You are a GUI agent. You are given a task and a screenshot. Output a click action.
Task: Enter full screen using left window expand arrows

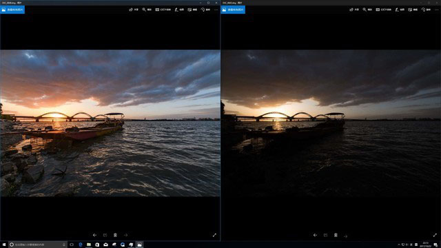[x=214, y=235]
